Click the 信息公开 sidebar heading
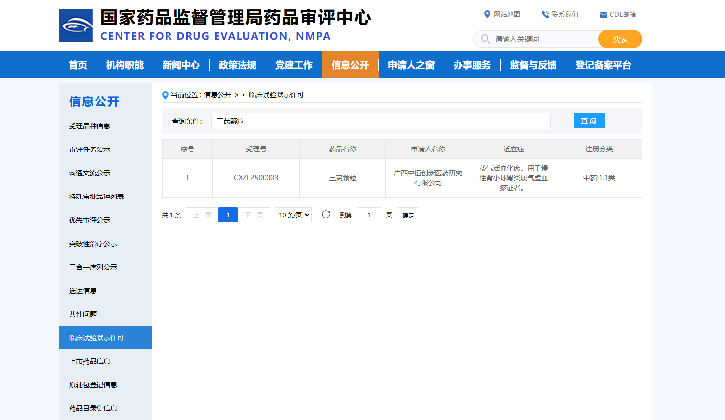725x420 pixels. tap(94, 101)
